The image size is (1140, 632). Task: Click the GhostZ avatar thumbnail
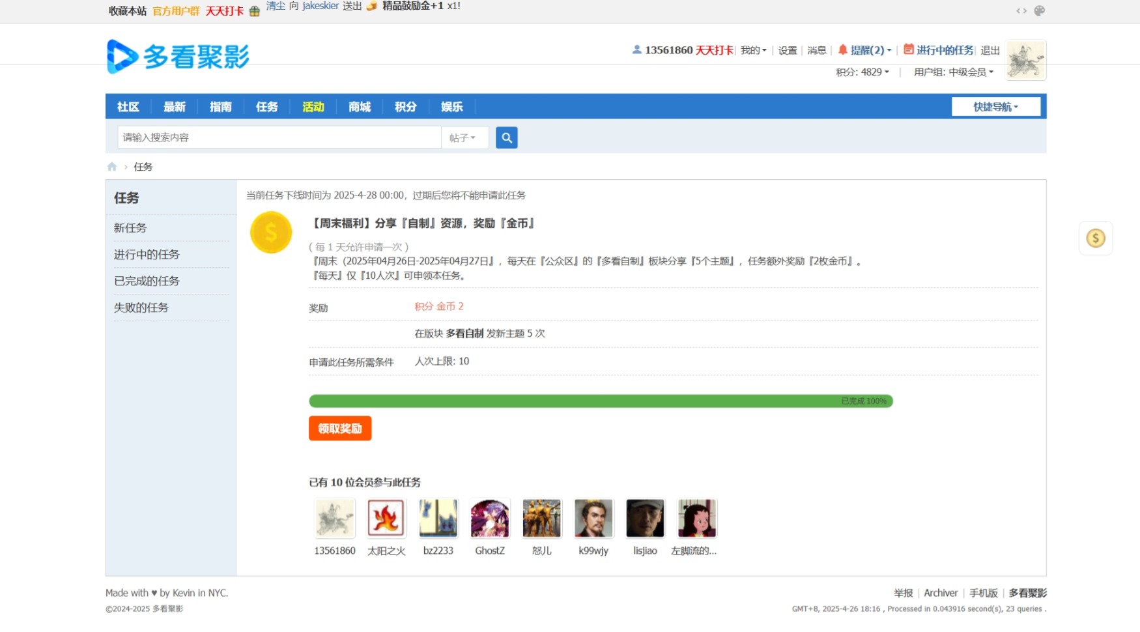(x=489, y=518)
